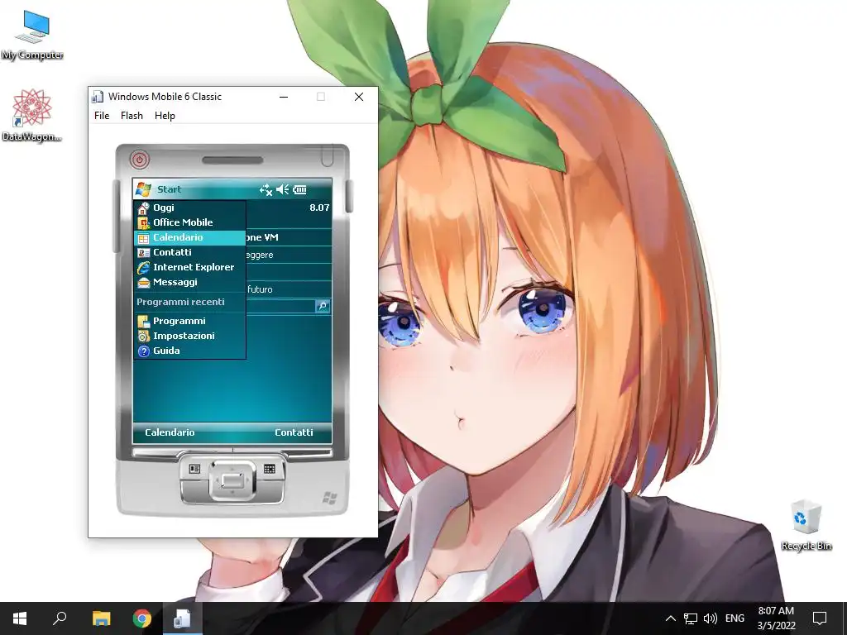Open taskbar search magnifier

pyautogui.click(x=60, y=618)
